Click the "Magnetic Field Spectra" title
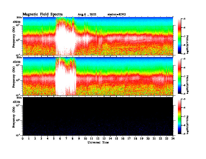The width and height of the screenshot is (206, 159). click(43, 14)
